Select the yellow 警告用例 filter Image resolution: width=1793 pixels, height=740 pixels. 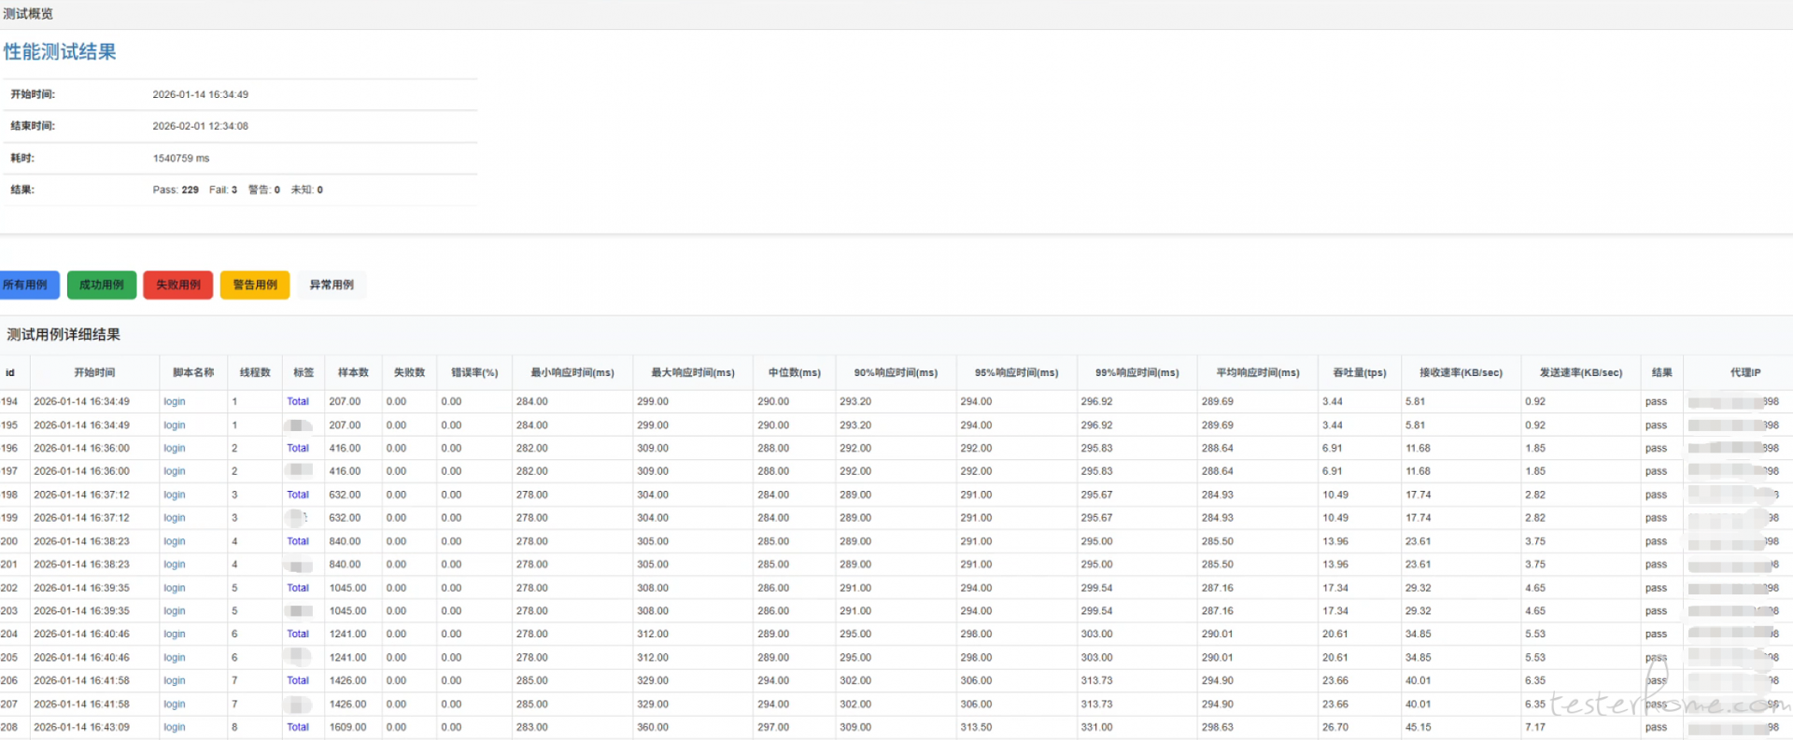pos(255,285)
